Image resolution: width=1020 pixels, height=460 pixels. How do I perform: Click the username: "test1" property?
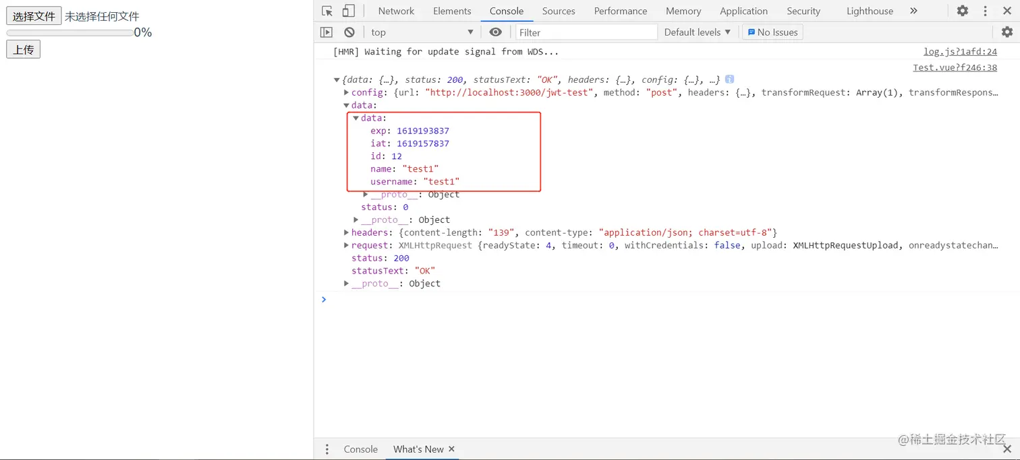click(x=415, y=182)
